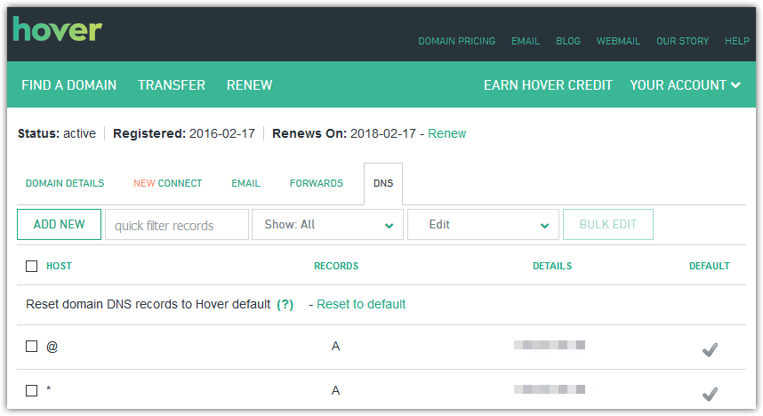This screenshot has height=416, width=763.
Task: Open the Show: All dropdown
Action: (327, 224)
